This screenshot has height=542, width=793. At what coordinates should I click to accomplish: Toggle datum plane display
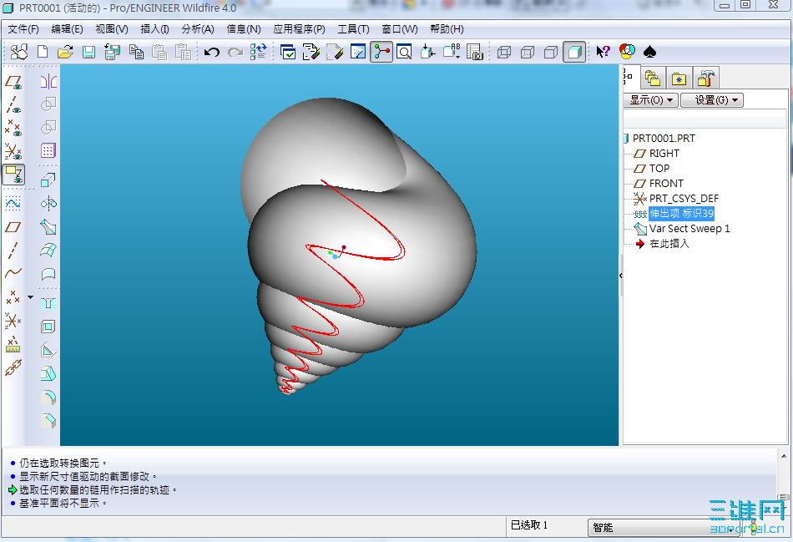(13, 82)
